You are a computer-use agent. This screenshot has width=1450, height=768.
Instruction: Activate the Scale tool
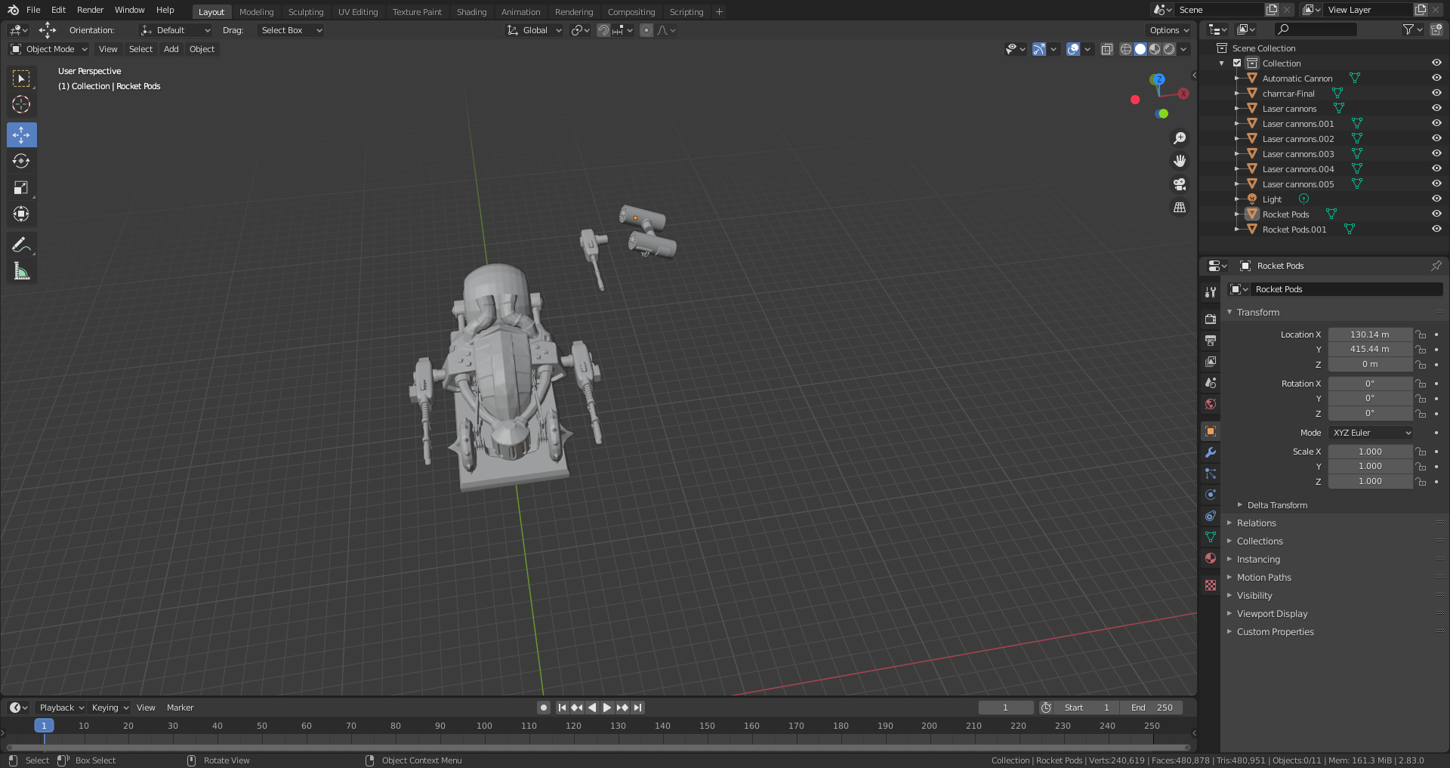[21, 188]
